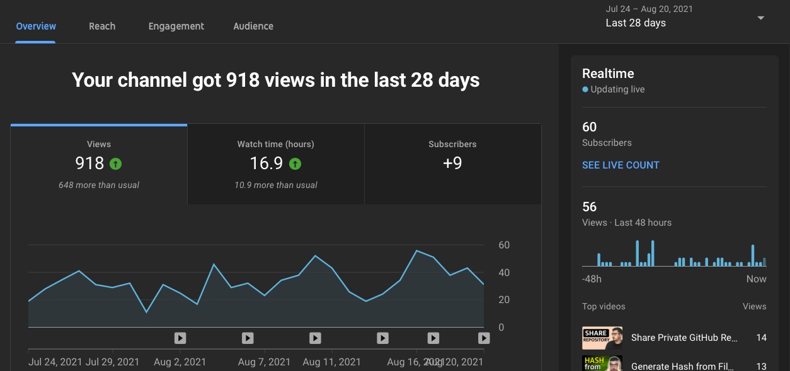Click the channel got 918 views headline
This screenshot has height=371, width=790.
coord(276,80)
